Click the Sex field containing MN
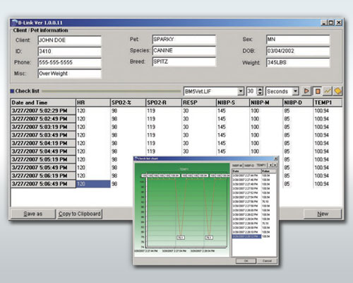The width and height of the screenshot is (353, 283). pyautogui.click(x=298, y=40)
